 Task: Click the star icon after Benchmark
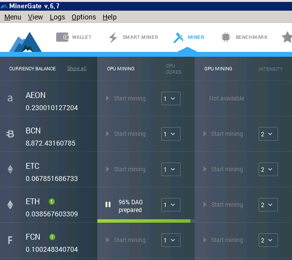tap(287, 37)
